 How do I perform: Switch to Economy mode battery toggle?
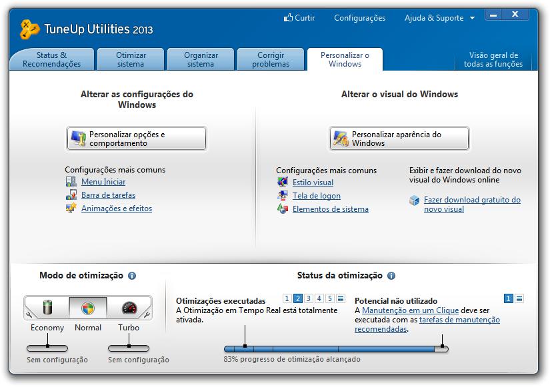[x=48, y=308]
